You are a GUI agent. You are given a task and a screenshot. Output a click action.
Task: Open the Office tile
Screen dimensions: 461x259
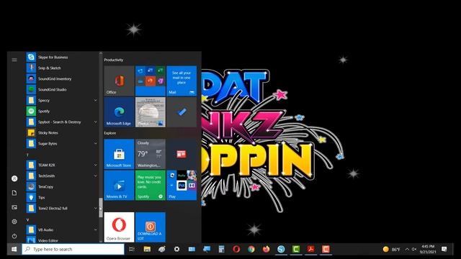point(119,81)
